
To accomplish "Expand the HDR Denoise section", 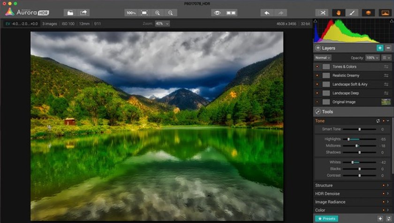I will 353,193.
